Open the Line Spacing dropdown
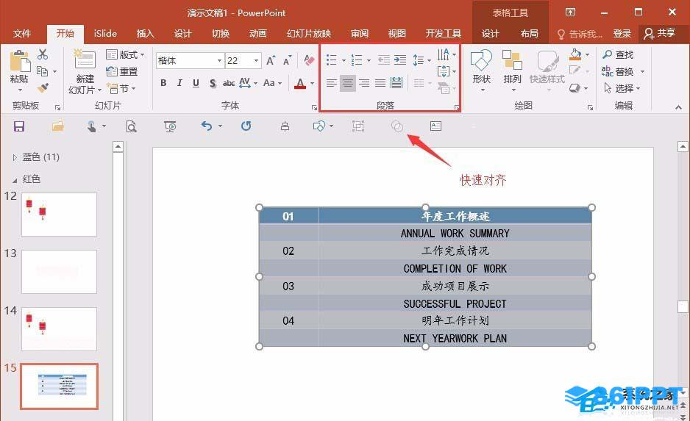The width and height of the screenshot is (690, 421). click(422, 60)
